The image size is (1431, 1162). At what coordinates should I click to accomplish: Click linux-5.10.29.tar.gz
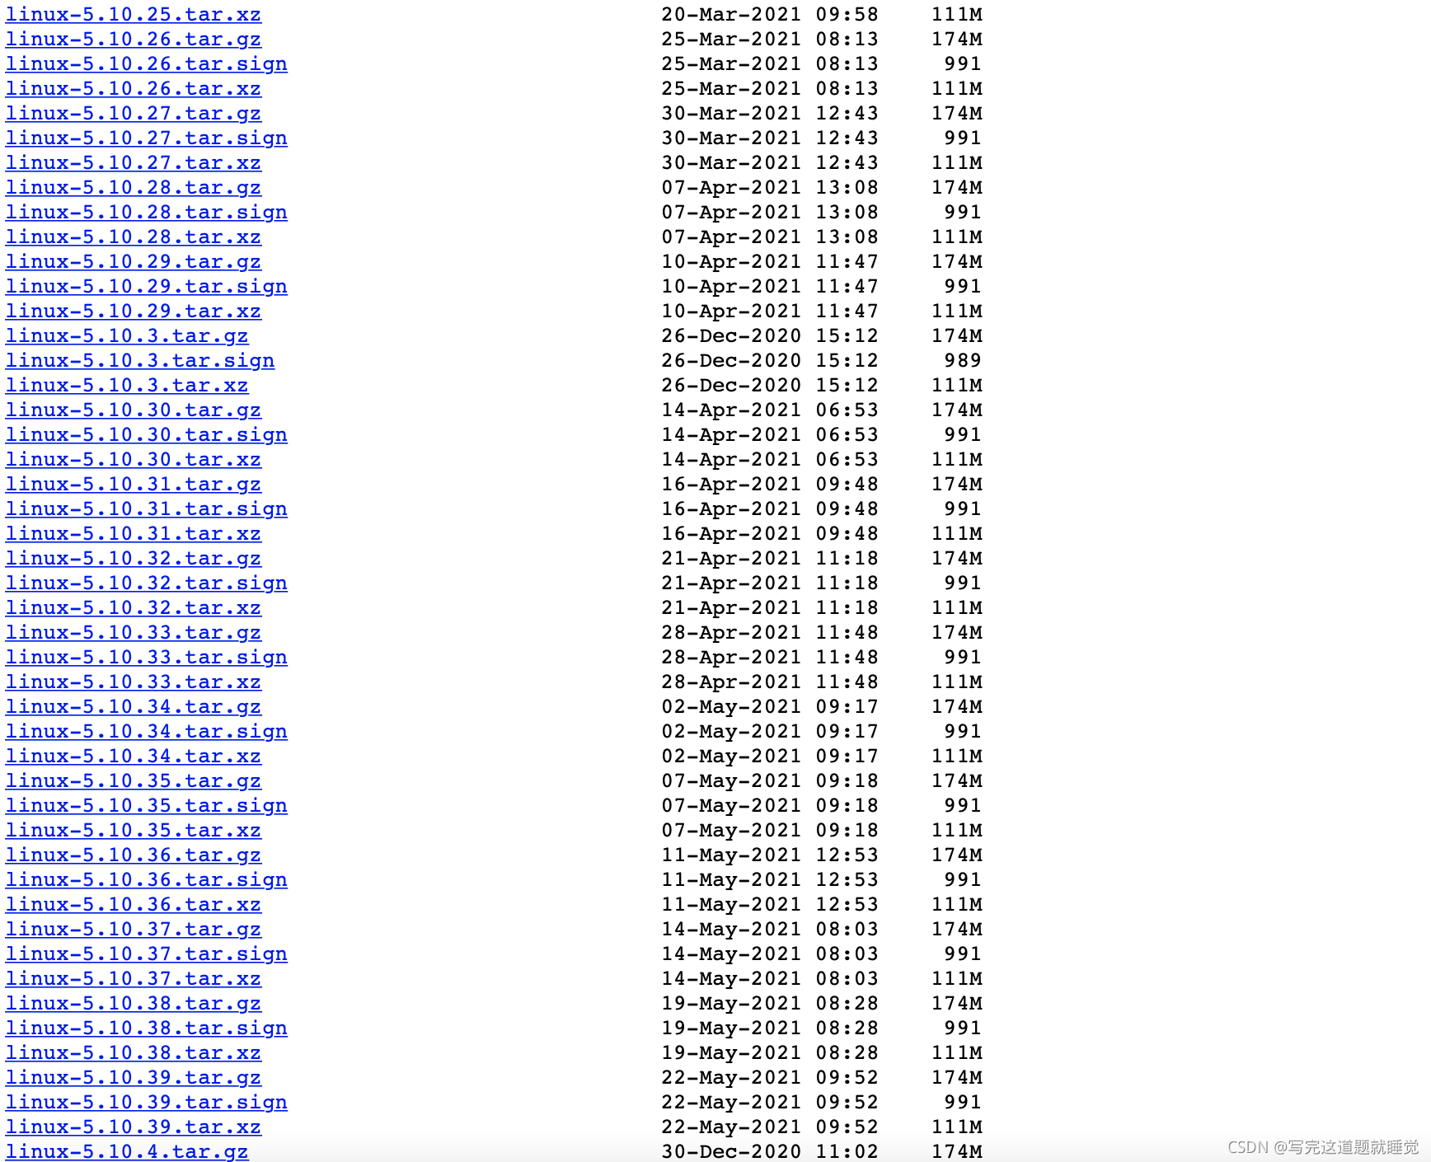(134, 262)
